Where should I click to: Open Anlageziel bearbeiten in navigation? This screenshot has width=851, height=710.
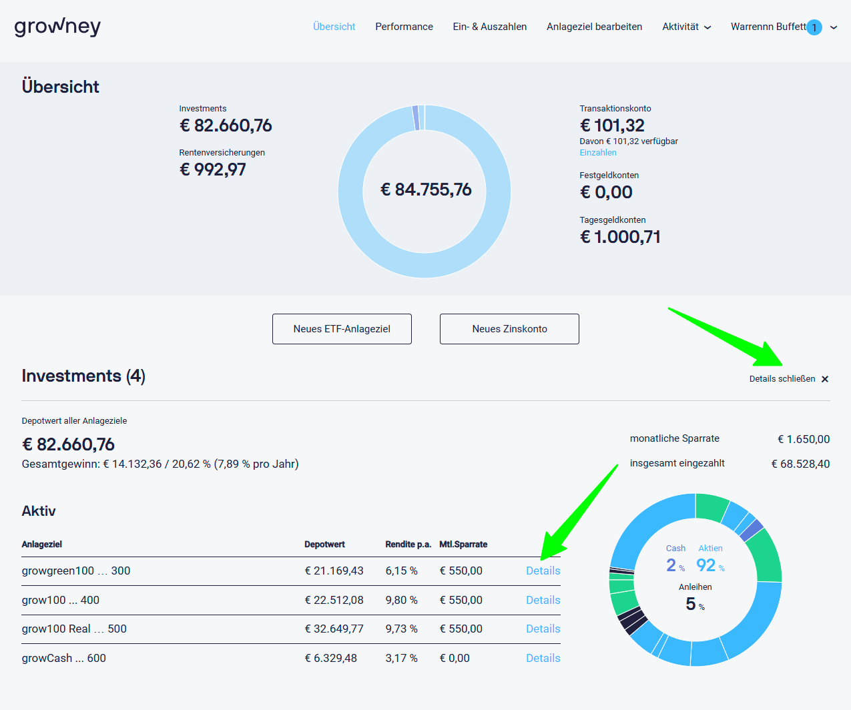tap(594, 27)
